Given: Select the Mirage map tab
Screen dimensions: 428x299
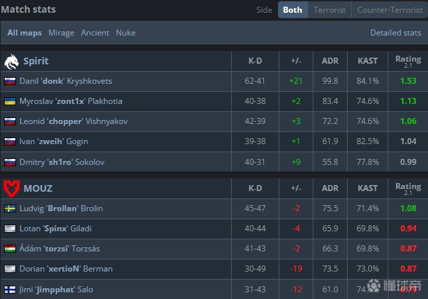Looking at the screenshot, I should tap(62, 33).
